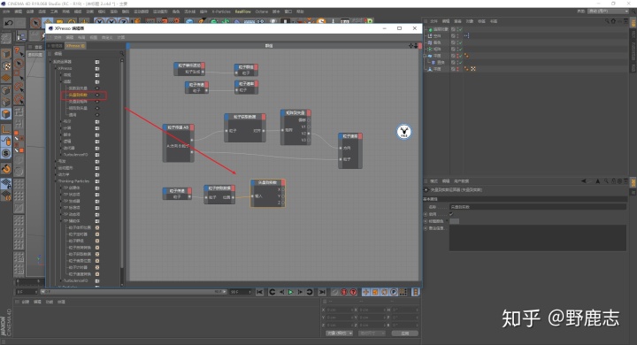Click the checkered tag on bottom 平面 object
The image size is (637, 345).
pos(472,69)
